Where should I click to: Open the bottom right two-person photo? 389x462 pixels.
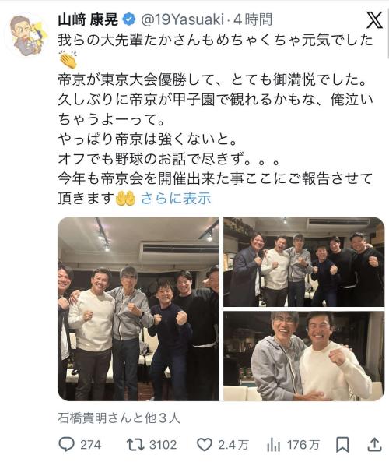(304, 356)
